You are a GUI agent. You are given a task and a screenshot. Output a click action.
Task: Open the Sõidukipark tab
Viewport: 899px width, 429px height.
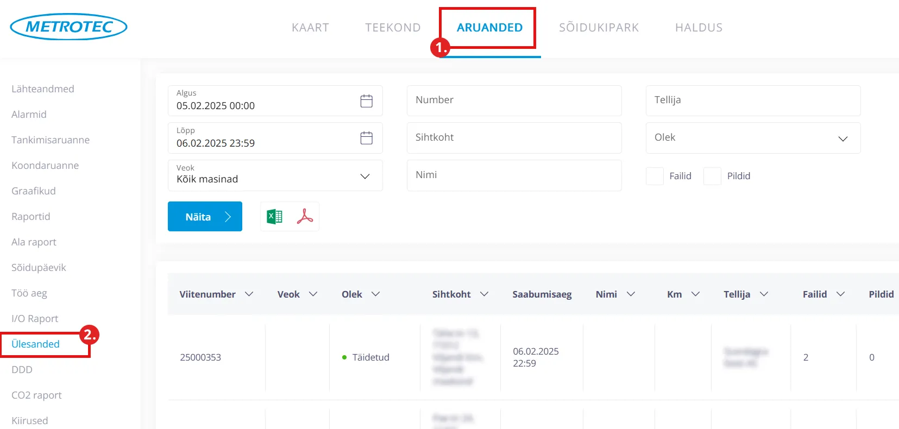tap(599, 28)
